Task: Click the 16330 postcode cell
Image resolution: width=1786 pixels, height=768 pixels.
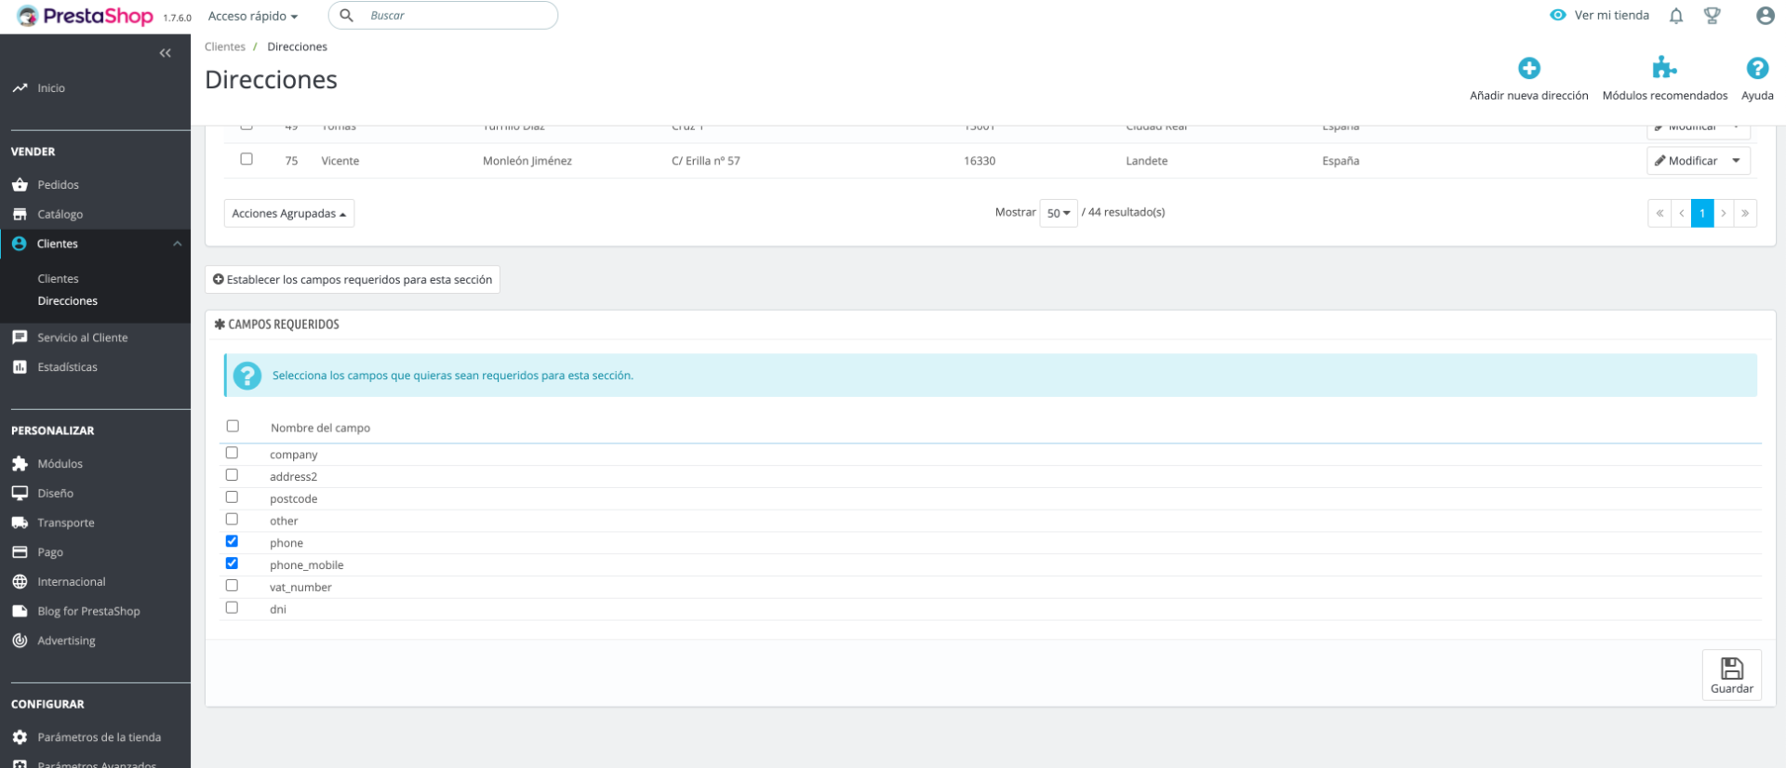Action: tap(980, 161)
